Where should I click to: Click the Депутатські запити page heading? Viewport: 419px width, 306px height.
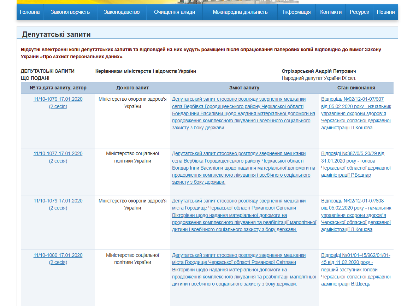[57, 34]
